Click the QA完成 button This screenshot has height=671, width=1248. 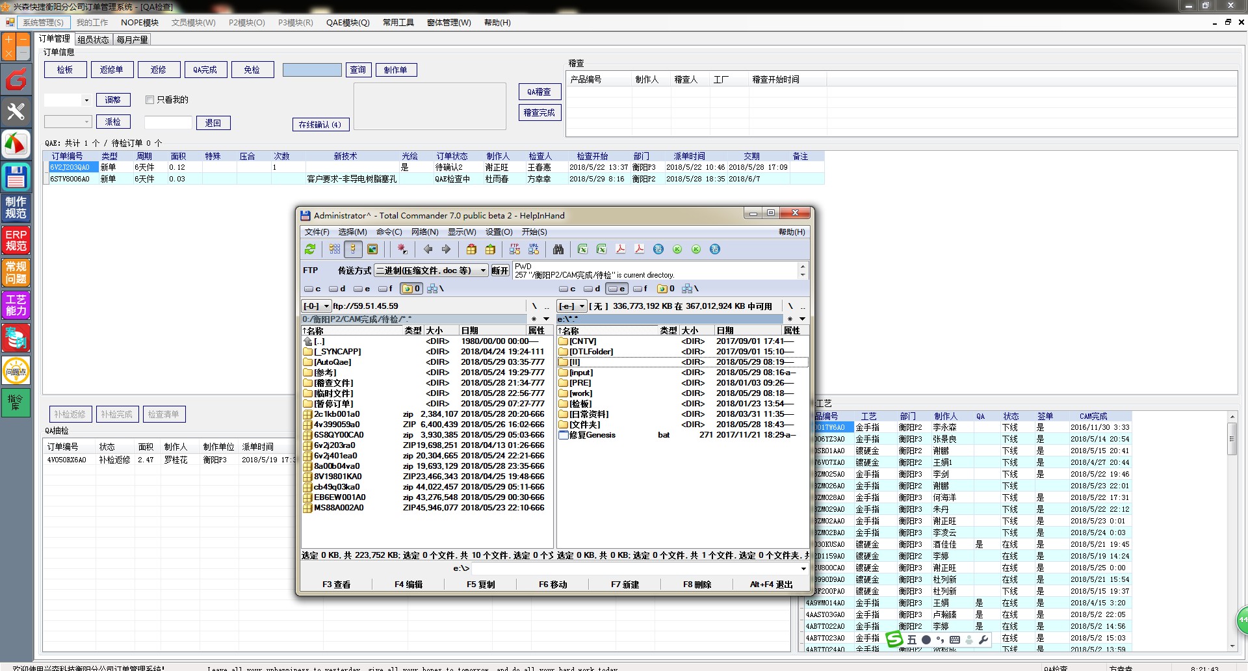(205, 70)
